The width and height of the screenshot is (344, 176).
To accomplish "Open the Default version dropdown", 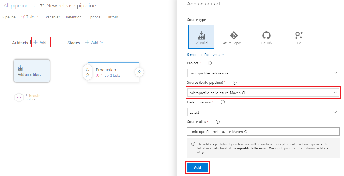I will [x=263, y=112].
